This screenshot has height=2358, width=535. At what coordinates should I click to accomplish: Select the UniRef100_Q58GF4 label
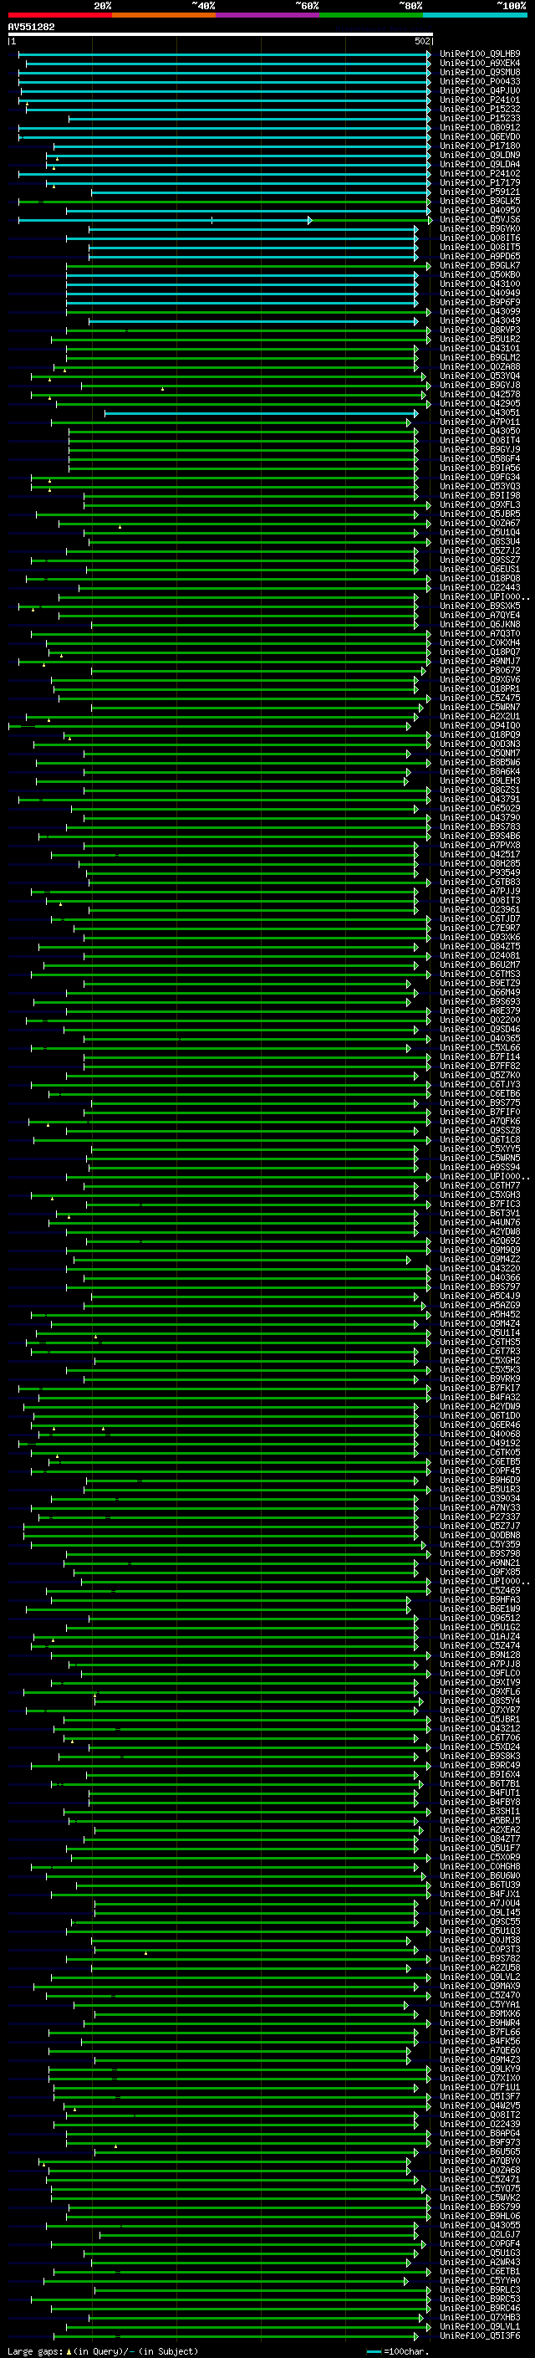pyautogui.click(x=480, y=458)
